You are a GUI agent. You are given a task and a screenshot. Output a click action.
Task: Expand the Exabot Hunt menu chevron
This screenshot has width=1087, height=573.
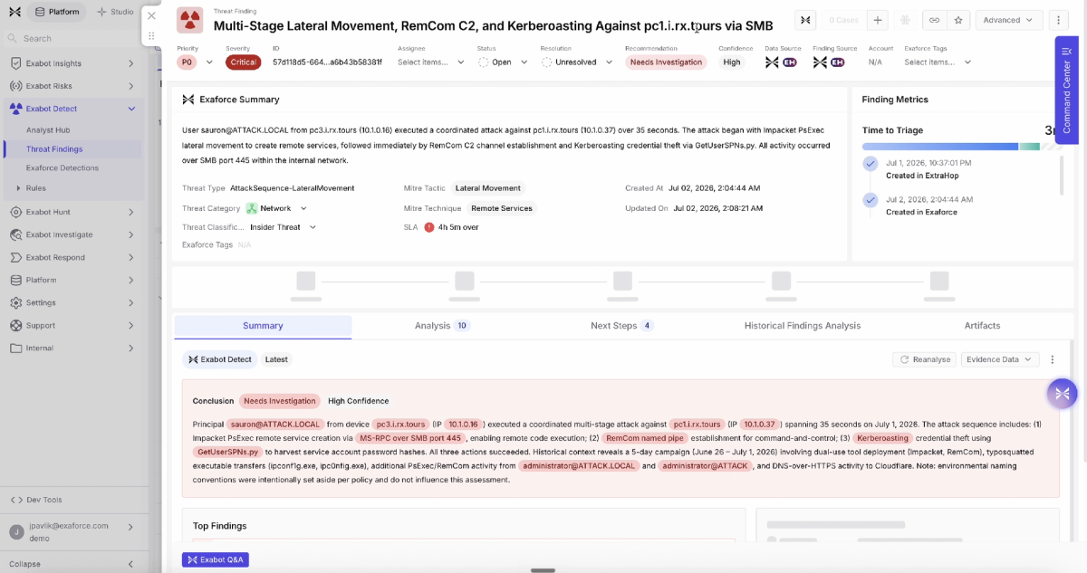point(131,212)
